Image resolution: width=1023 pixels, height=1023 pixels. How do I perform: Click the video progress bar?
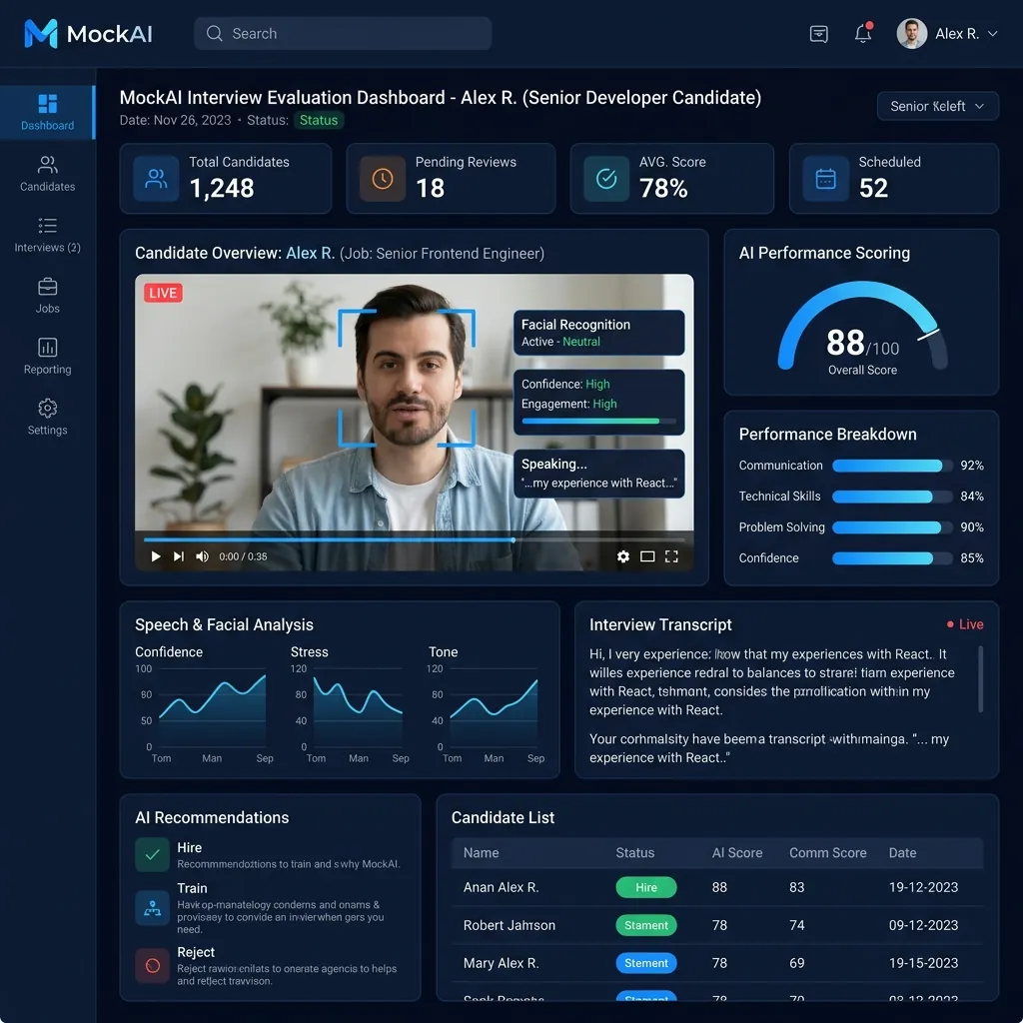coord(414,540)
